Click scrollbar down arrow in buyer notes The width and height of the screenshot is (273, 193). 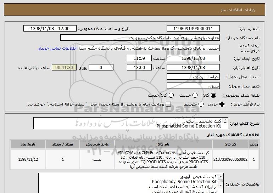tap(221, 186)
